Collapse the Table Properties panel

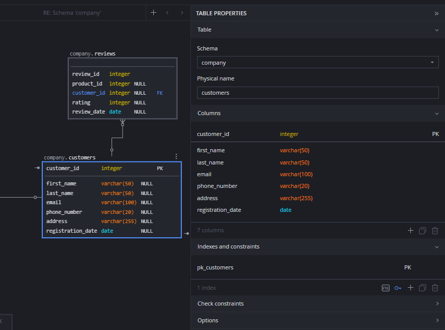tap(436, 13)
